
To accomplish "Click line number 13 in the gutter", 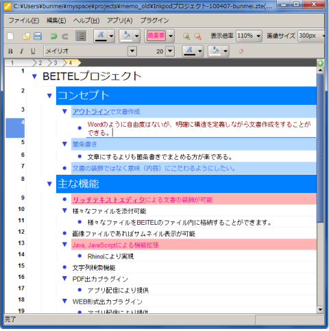I will (21, 243).
